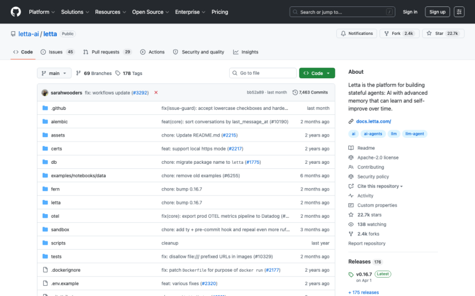475x296 pixels.
Task: Open the Platform dropdown menu
Action: click(x=42, y=12)
